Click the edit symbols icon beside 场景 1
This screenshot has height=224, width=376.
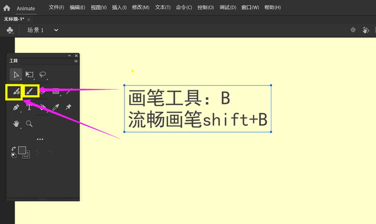click(10, 30)
